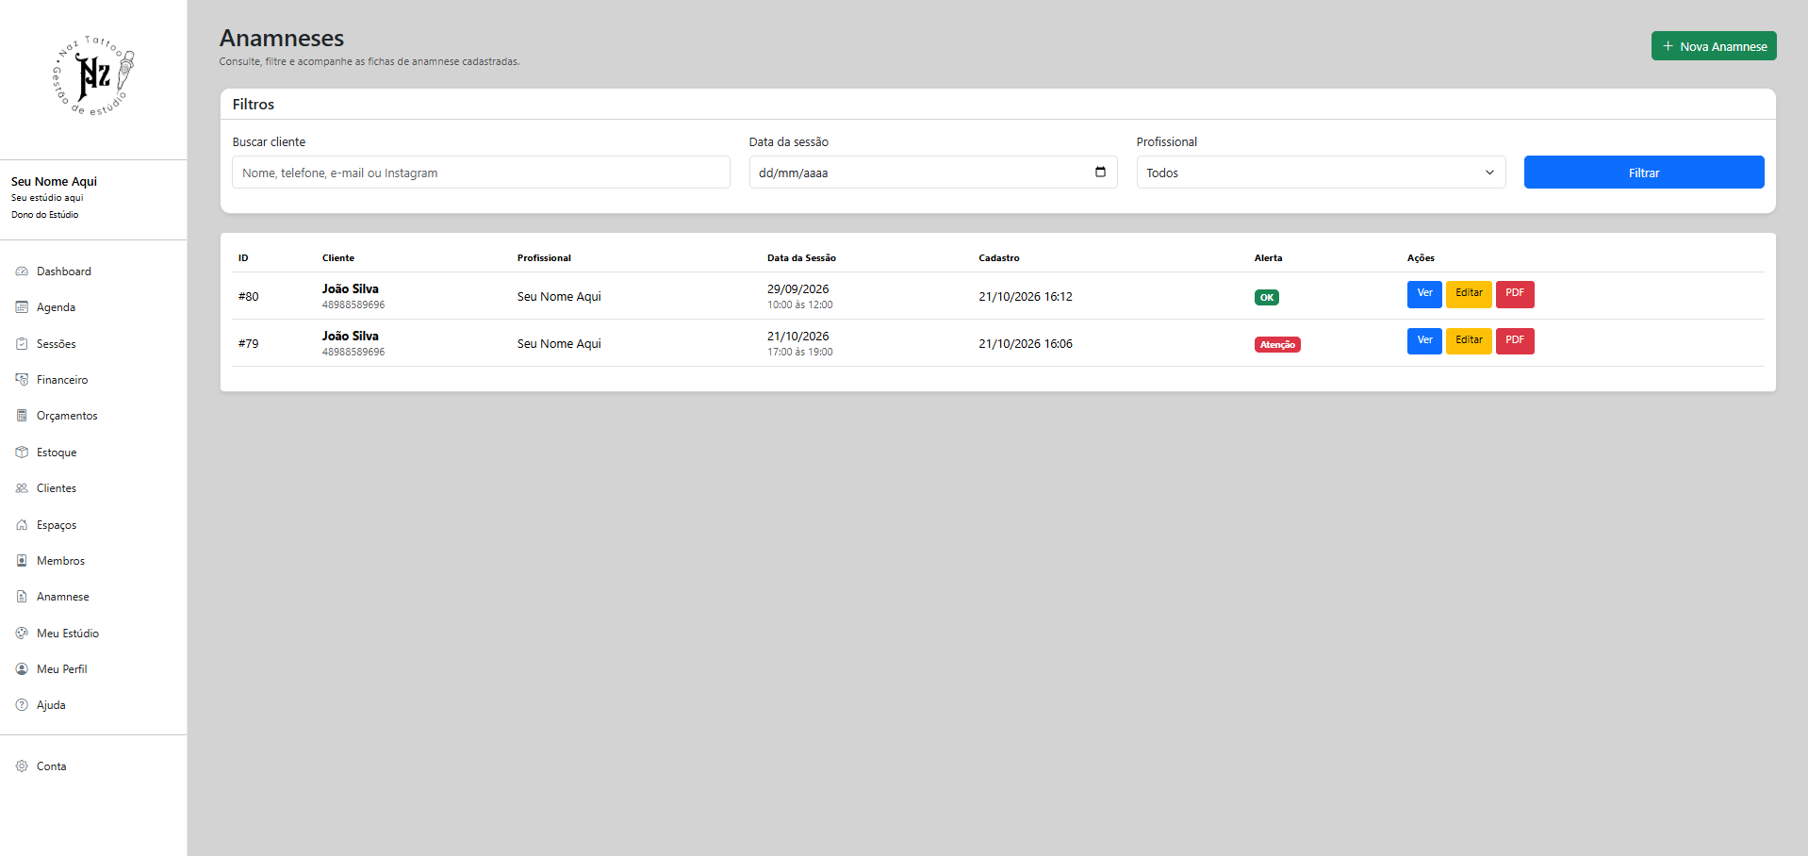Click the Ajuda question mark icon

click(22, 705)
